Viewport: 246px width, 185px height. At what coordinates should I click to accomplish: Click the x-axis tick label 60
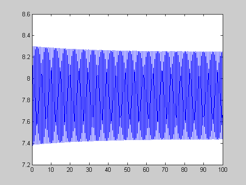coord(146,170)
